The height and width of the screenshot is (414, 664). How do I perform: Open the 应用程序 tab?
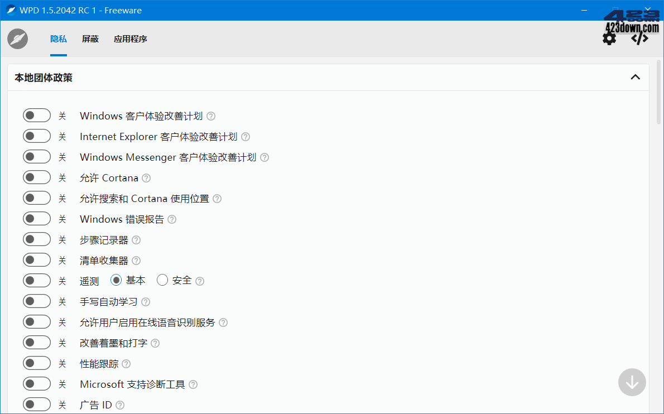point(130,39)
